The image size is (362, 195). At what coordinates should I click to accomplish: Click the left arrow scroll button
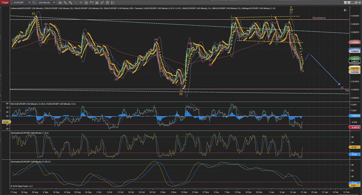click(x=345, y=10)
